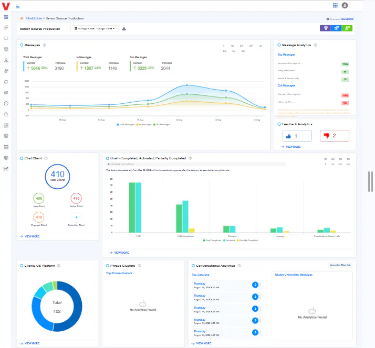Click VIEW MORE under Feedback Analytics
The width and height of the screenshot is (375, 348).
293,147
